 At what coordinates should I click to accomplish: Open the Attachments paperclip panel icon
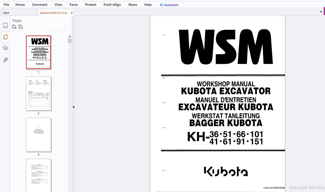coord(5,60)
